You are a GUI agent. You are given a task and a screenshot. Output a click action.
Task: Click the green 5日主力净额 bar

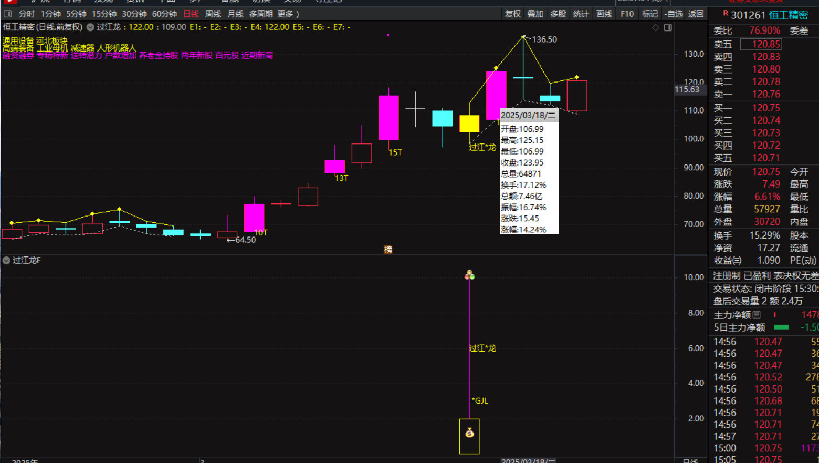pos(781,327)
